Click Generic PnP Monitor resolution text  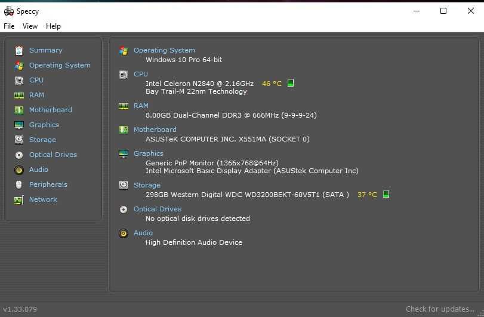pyautogui.click(x=212, y=162)
